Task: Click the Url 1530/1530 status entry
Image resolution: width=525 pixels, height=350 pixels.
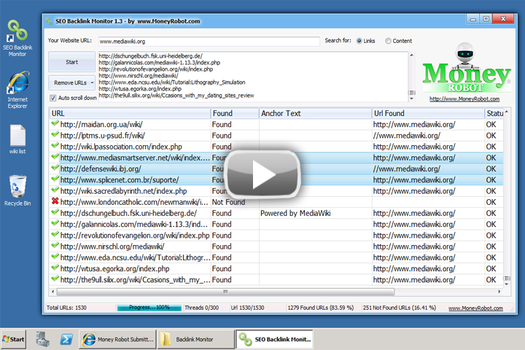Action: pos(247,308)
